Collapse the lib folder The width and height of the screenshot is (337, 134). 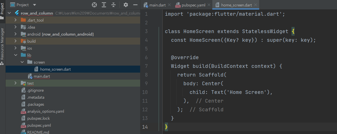[x=16, y=55]
